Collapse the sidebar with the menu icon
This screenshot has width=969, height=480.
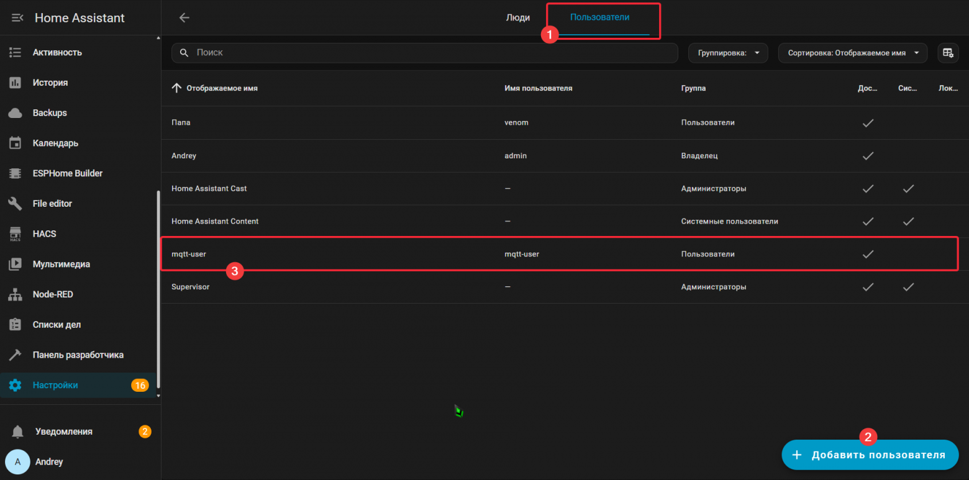(x=17, y=18)
